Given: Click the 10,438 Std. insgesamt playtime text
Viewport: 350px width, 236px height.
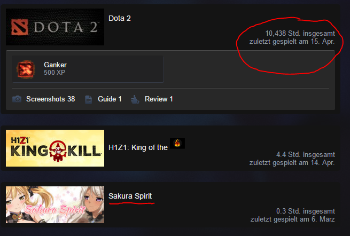Looking at the screenshot, I should (300, 34).
